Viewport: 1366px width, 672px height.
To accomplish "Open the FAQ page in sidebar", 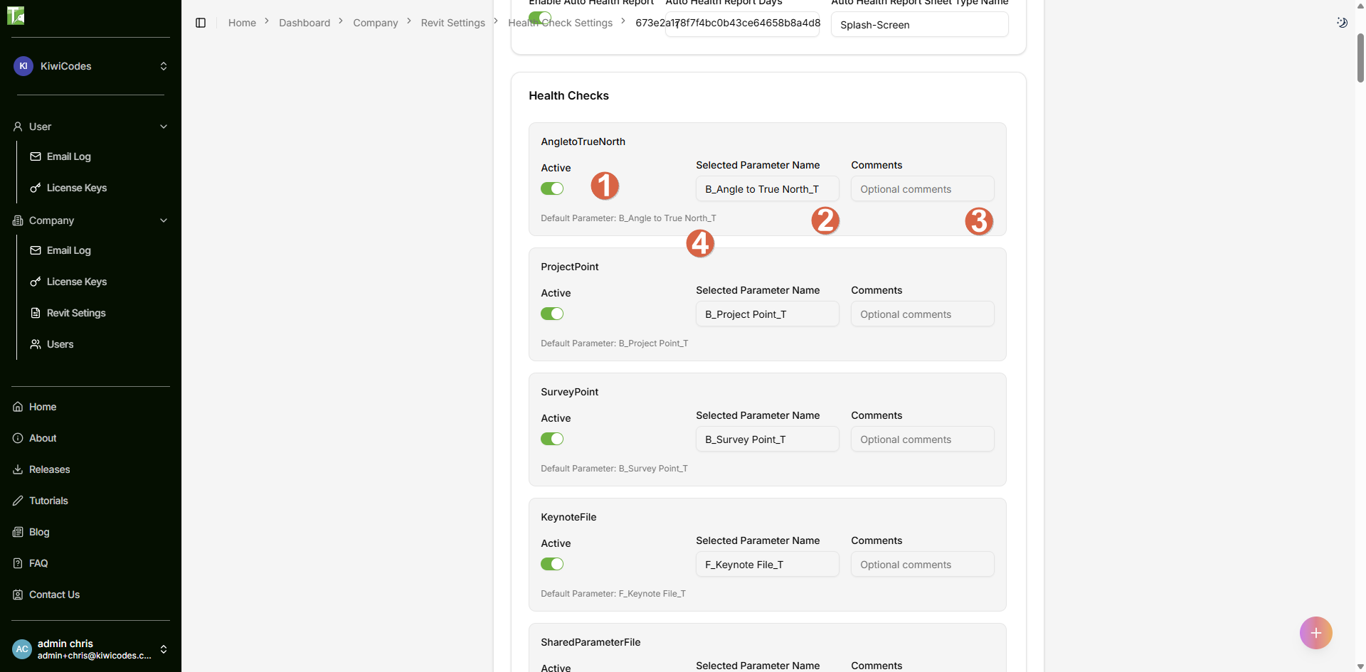I will tap(38, 563).
